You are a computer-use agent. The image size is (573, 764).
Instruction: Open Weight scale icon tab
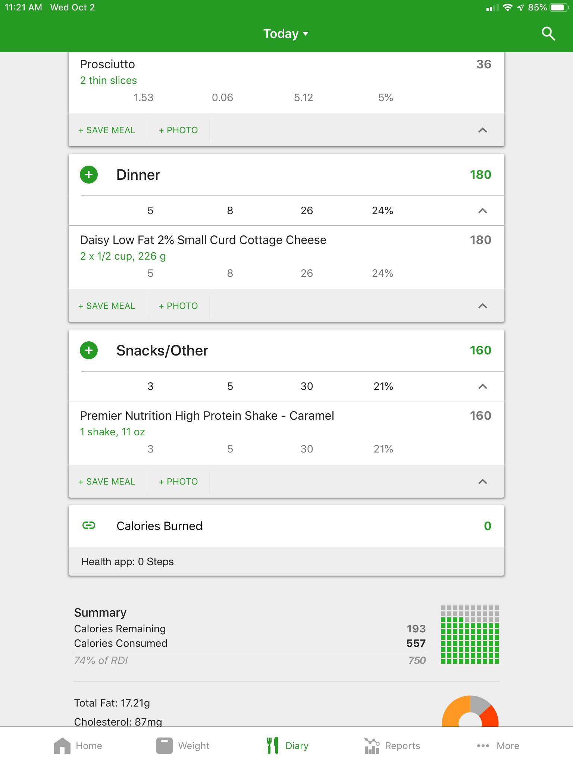(165, 746)
